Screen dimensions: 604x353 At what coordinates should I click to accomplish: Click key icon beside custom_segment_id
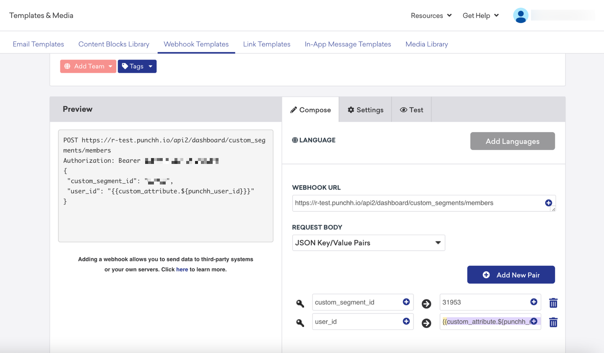300,303
